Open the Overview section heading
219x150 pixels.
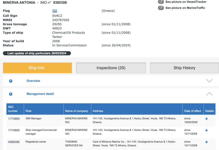coord(33,81)
